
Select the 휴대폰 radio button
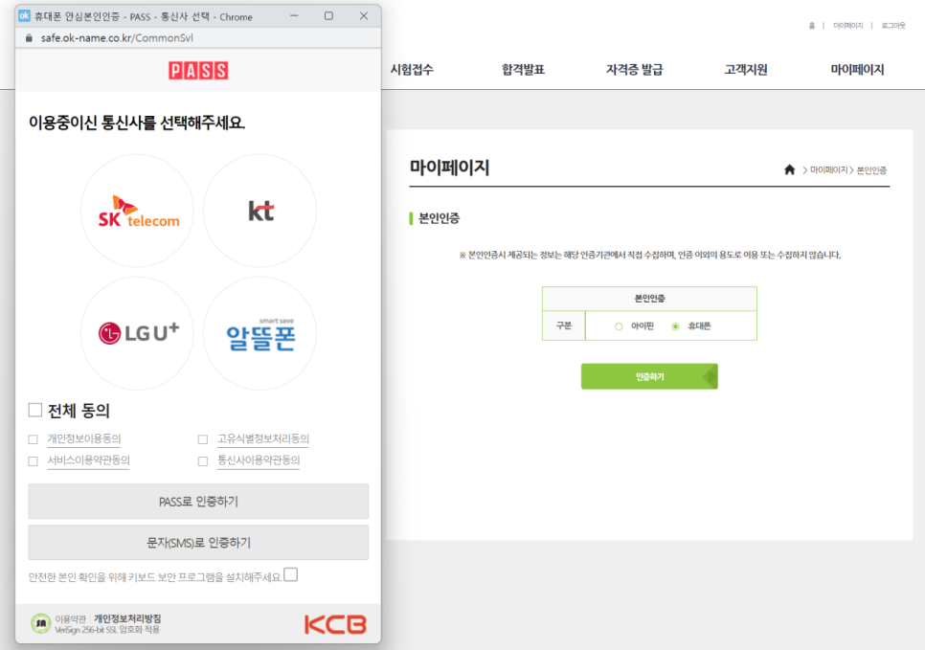(675, 326)
